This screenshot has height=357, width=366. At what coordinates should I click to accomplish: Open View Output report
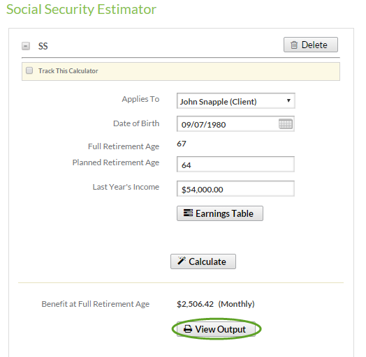216,329
